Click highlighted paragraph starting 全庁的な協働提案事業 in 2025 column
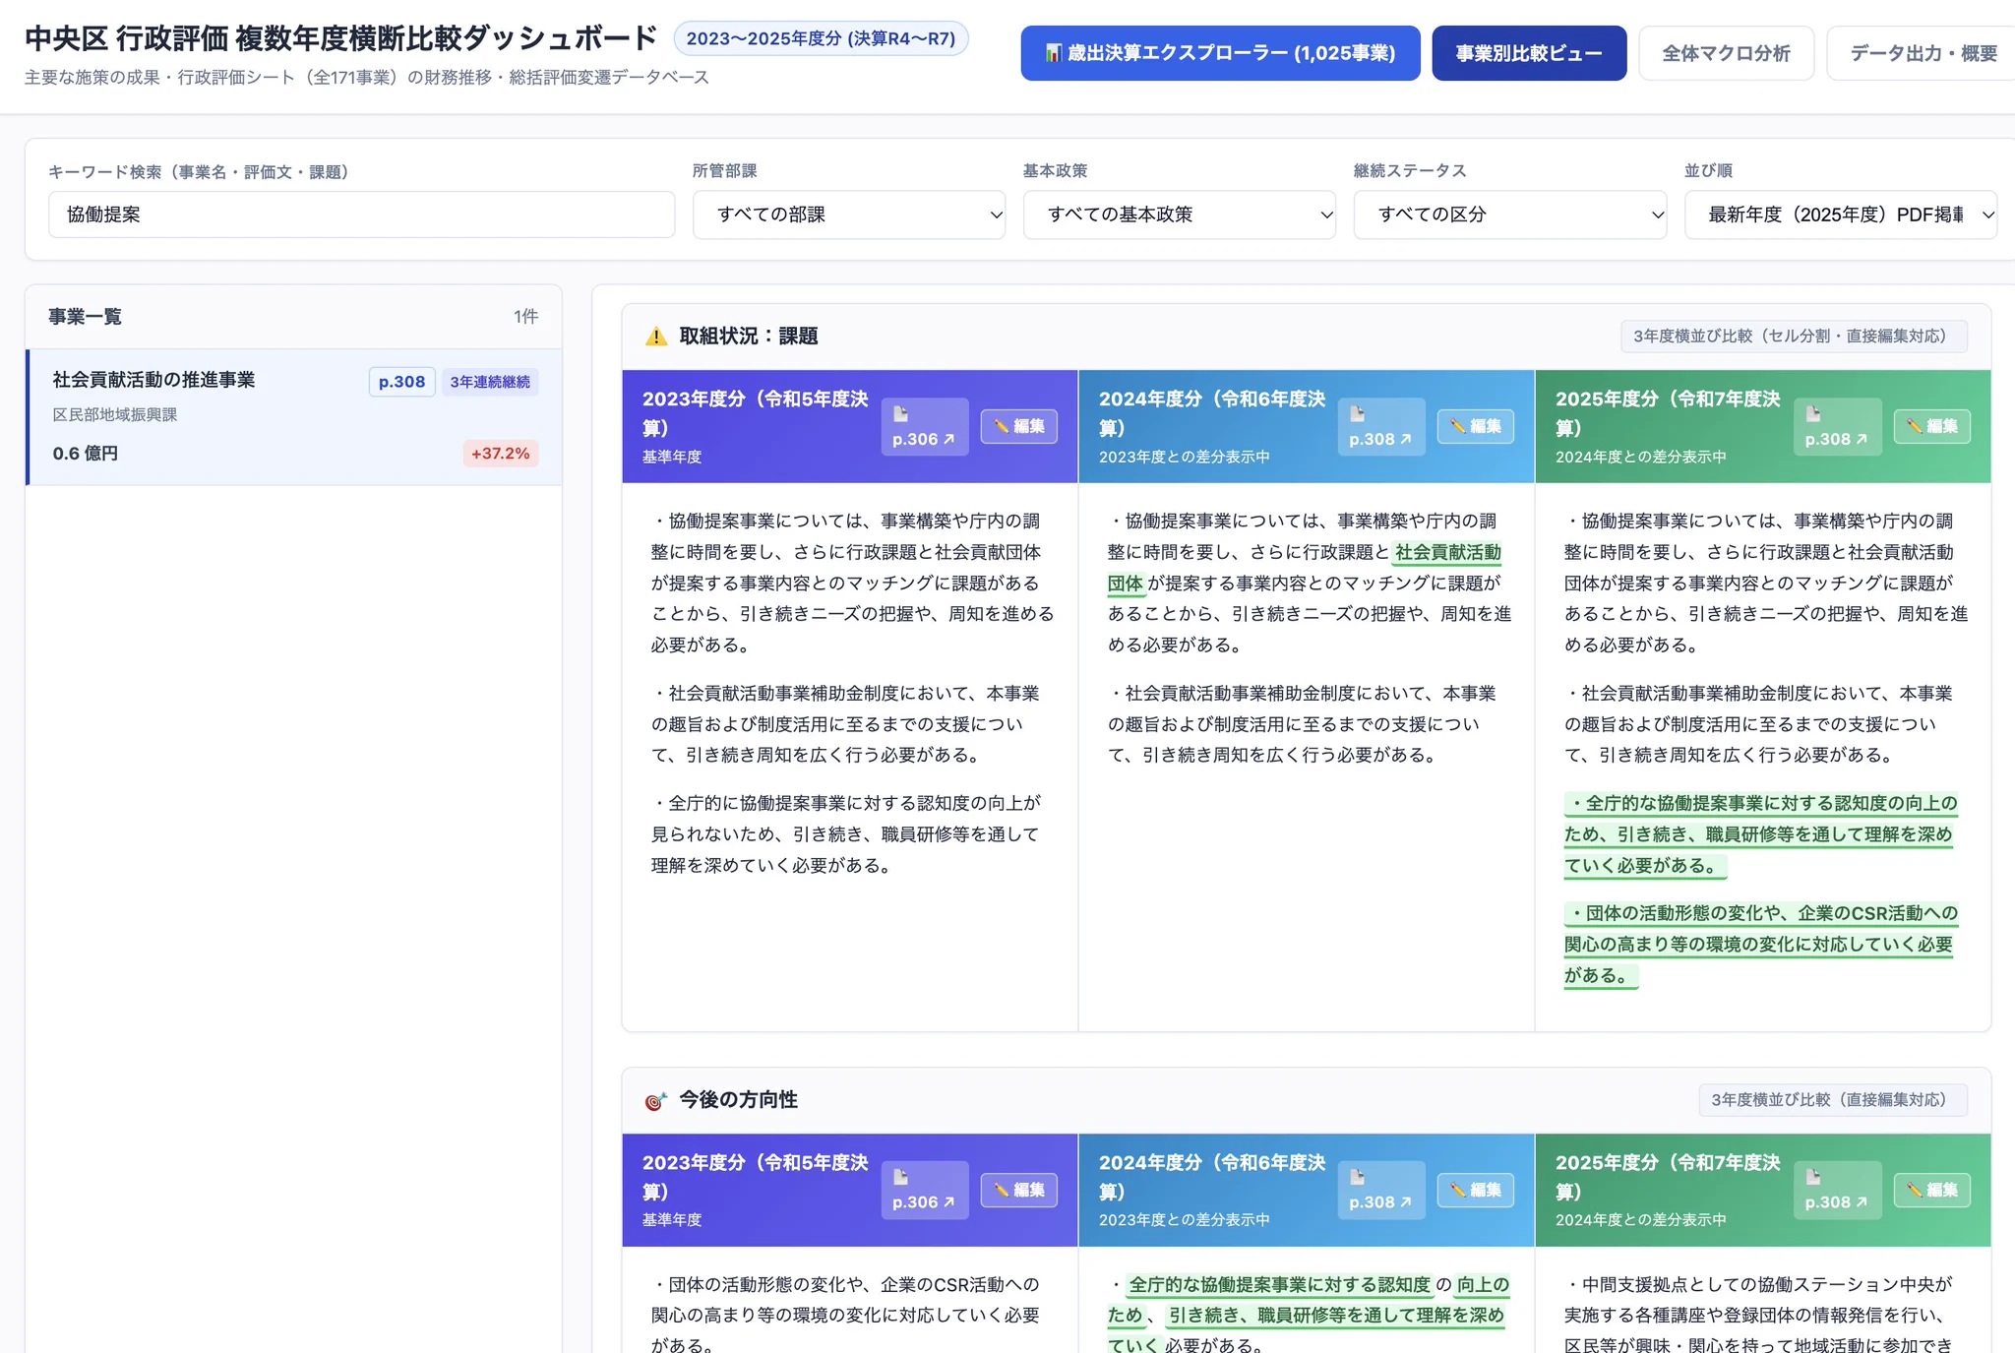The image size is (2015, 1353). 1760,834
